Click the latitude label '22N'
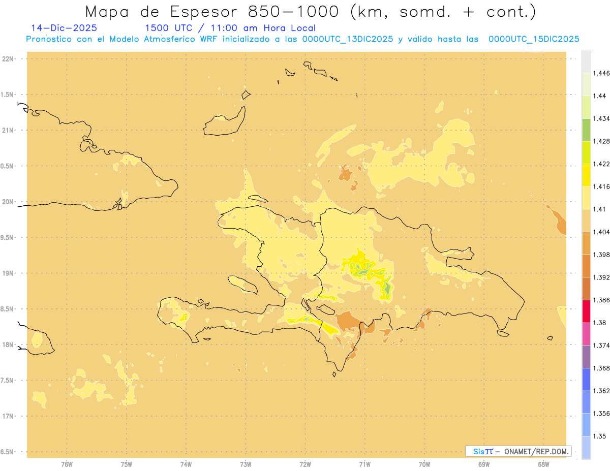610x471 pixels. tap(8, 59)
